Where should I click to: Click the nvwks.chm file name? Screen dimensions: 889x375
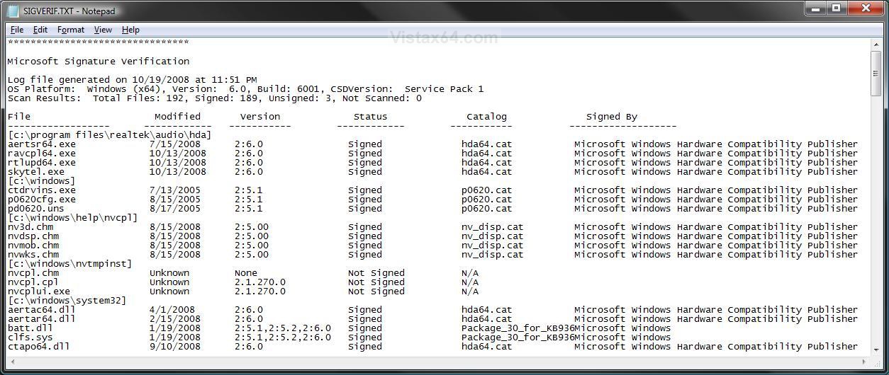point(33,255)
